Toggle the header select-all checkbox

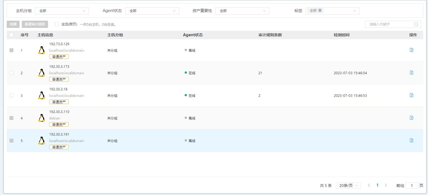click(x=11, y=35)
